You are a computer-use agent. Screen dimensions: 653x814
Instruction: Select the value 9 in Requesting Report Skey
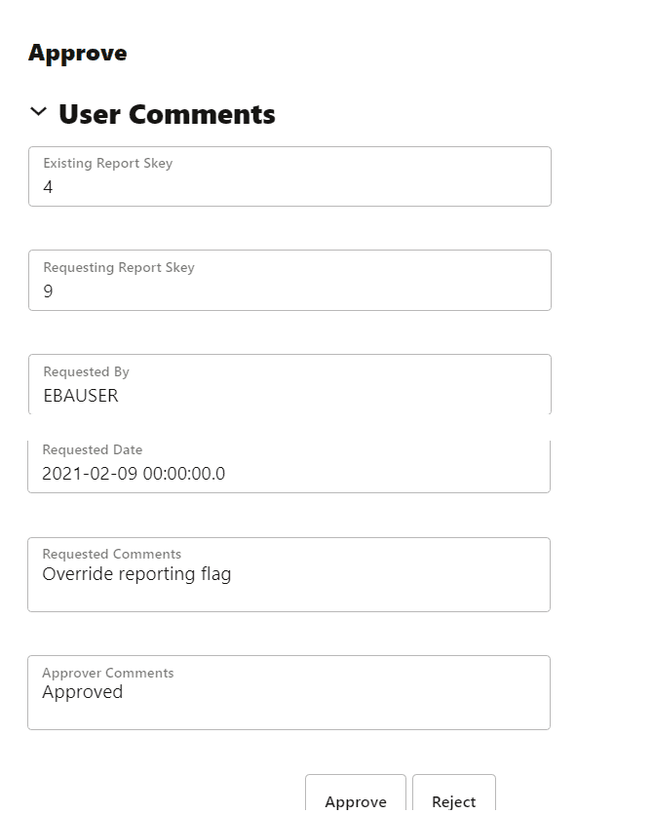pyautogui.click(x=47, y=291)
